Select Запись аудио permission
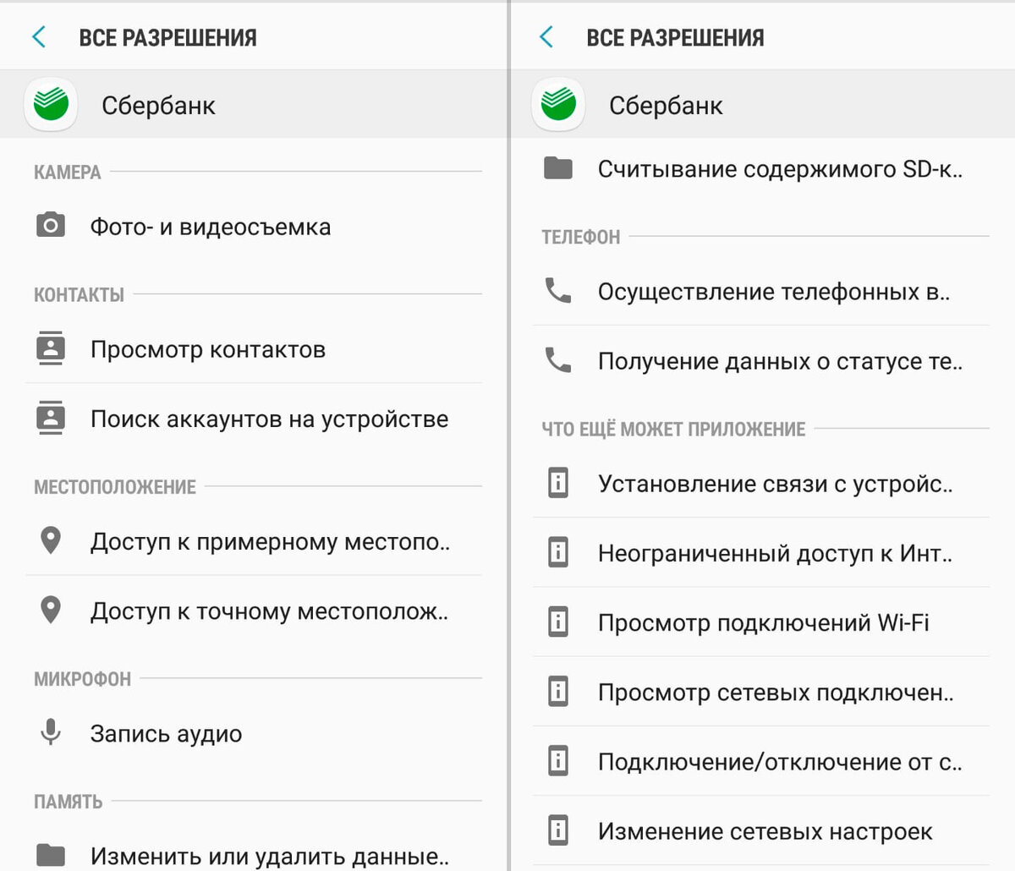Screen dimensions: 1015x871 pyautogui.click(x=254, y=733)
